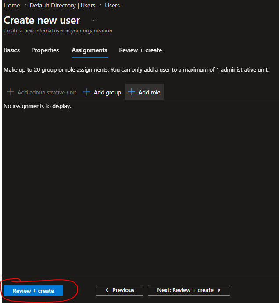The image size is (279, 303).
Task: Click the left chevron in Previous button
Action: (107, 290)
